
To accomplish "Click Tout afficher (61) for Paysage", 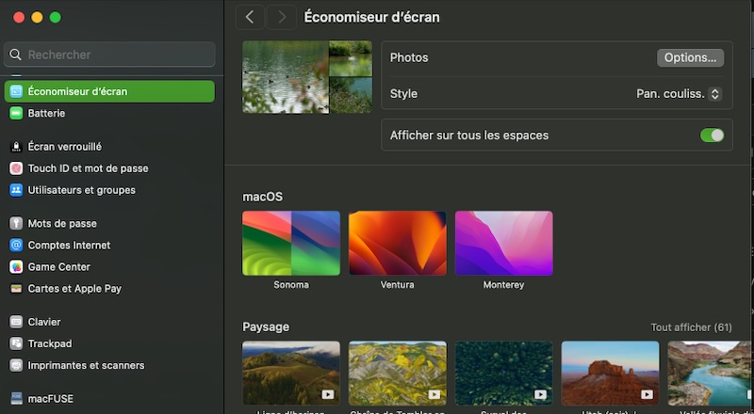I will 691,327.
